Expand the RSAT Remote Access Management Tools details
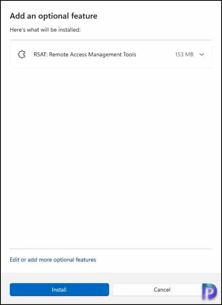222x305 pixels. coord(202,54)
